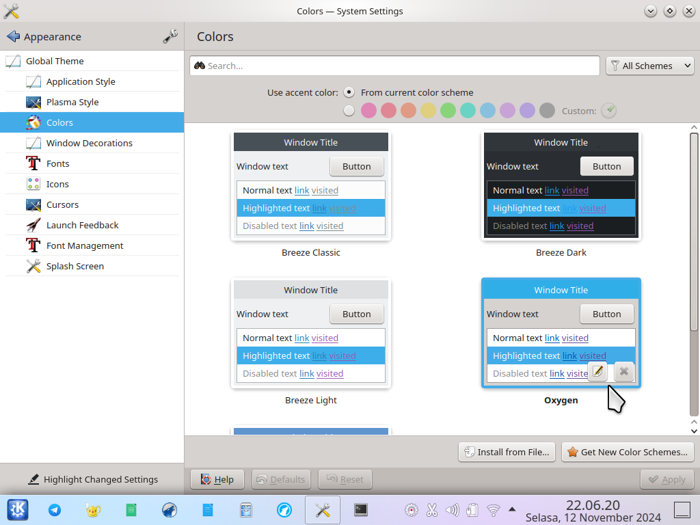This screenshot has height=525, width=700.
Task: Click Install from File button
Action: pos(507,452)
